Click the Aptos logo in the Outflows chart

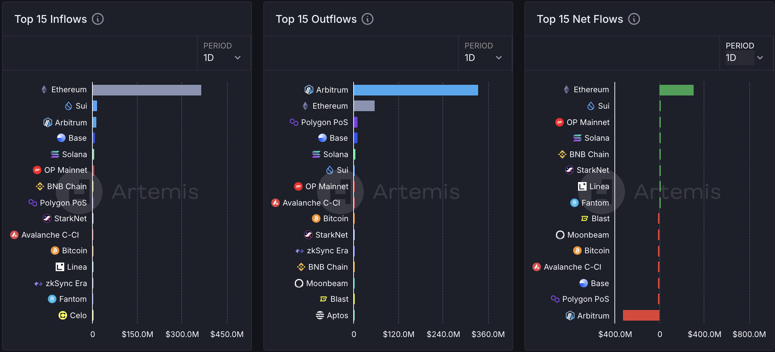pos(320,315)
